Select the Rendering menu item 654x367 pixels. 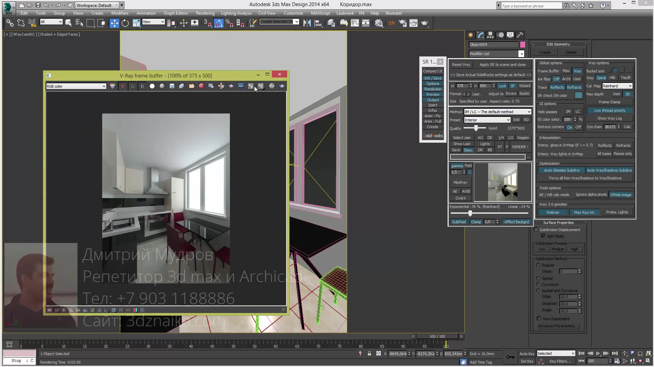(x=205, y=13)
